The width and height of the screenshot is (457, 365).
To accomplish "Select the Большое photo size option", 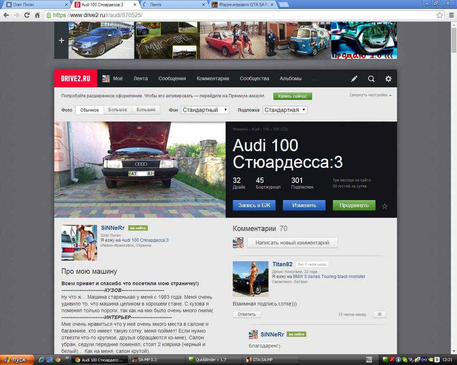I will 118,110.
